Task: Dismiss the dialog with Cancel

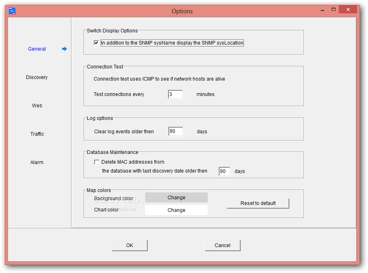Action: coord(222,245)
